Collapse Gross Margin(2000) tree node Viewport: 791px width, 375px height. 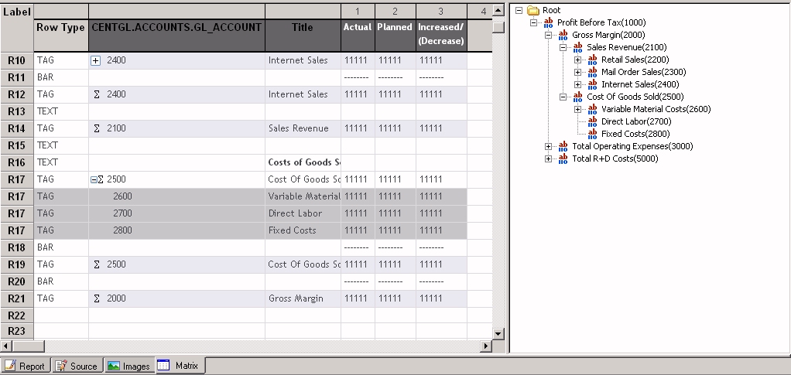548,36
